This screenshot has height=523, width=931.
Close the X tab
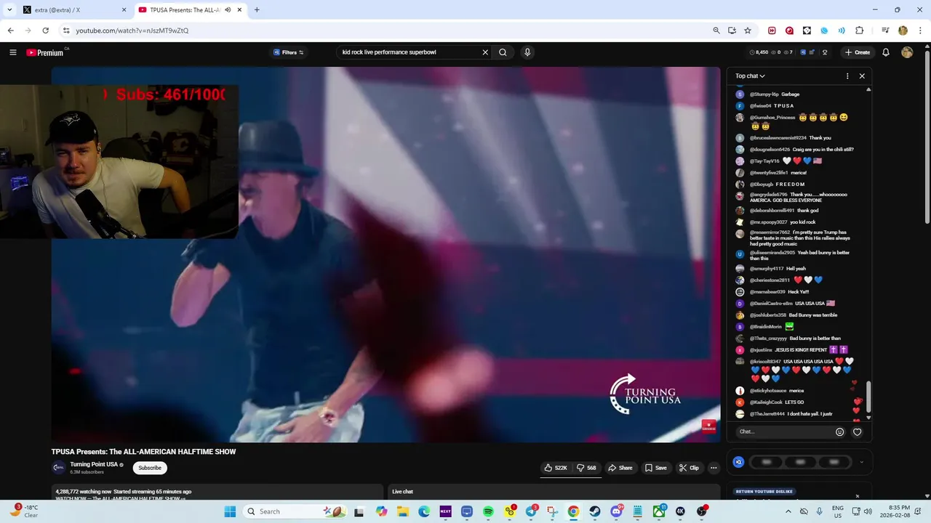coord(124,10)
